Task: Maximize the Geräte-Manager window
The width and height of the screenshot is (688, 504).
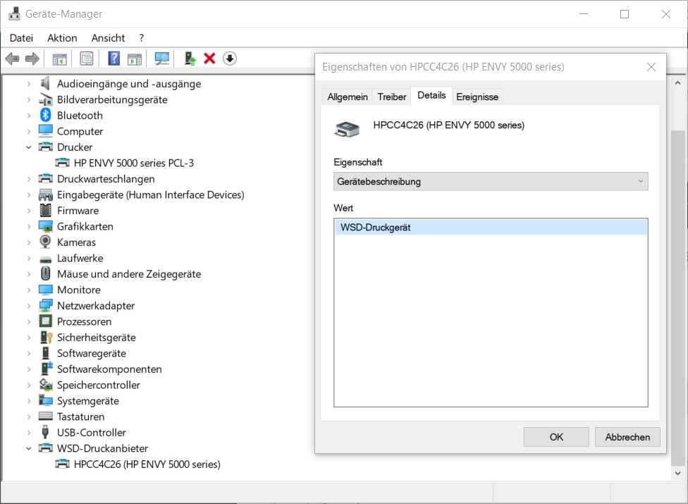Action: tap(625, 14)
